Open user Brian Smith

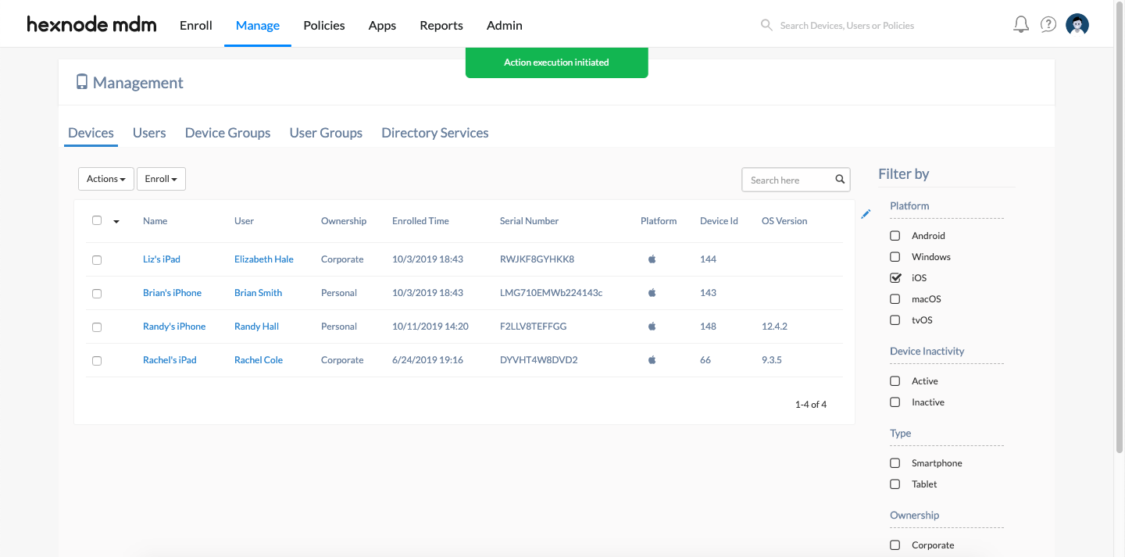click(258, 293)
